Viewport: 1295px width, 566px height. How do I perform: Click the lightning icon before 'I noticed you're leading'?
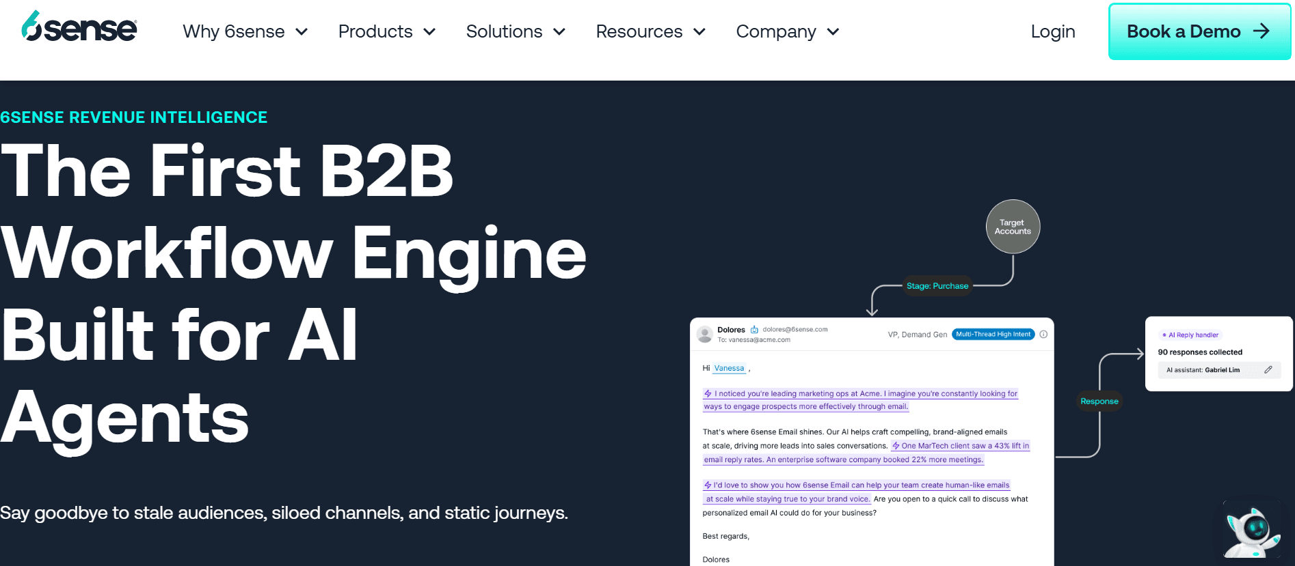pyautogui.click(x=708, y=394)
